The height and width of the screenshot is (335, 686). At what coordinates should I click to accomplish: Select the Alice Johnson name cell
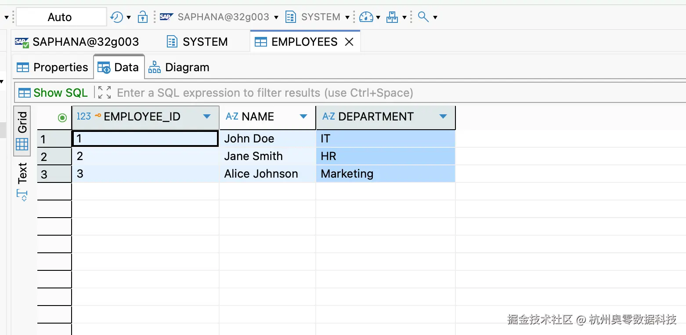pos(267,174)
